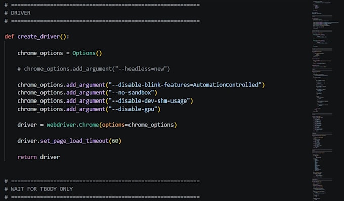Click 'set_page_load_timeout' method name

tap(74, 141)
